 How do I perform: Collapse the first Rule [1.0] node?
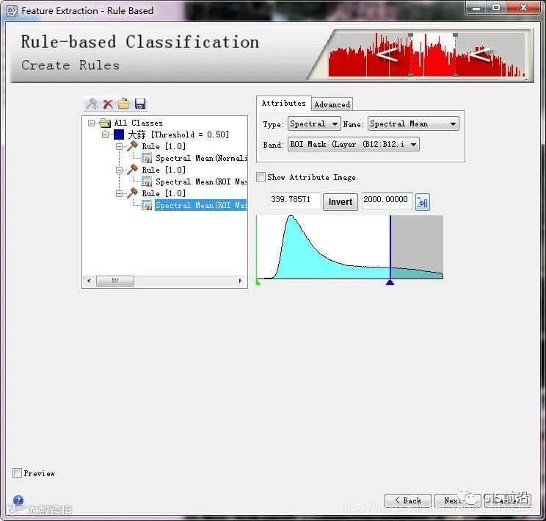point(119,146)
